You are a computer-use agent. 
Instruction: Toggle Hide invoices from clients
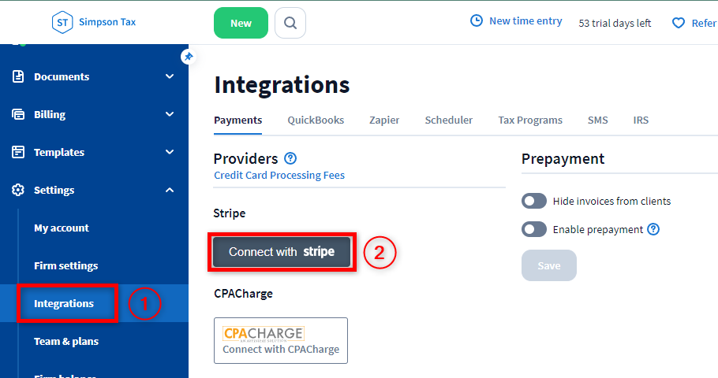click(534, 201)
